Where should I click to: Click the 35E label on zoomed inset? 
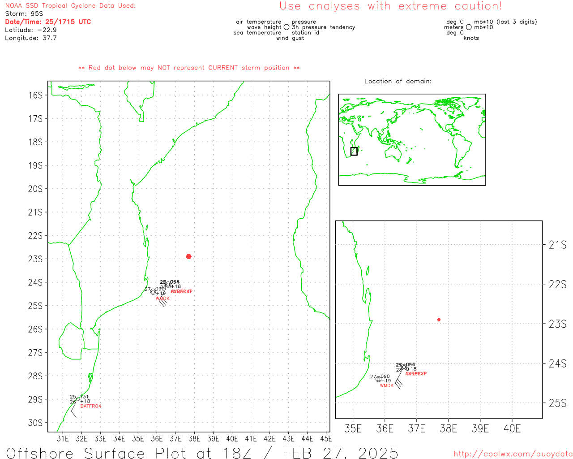click(353, 429)
